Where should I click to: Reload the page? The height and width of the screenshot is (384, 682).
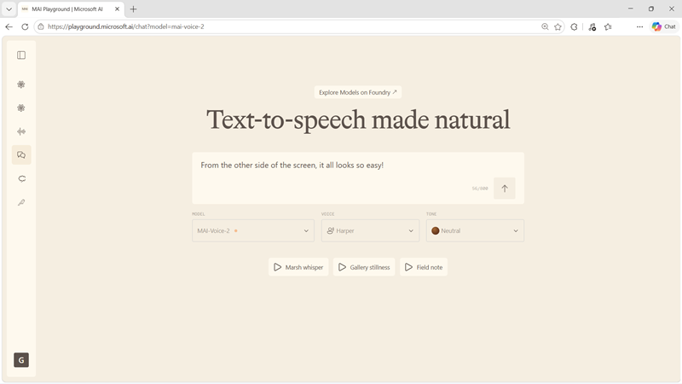click(25, 26)
